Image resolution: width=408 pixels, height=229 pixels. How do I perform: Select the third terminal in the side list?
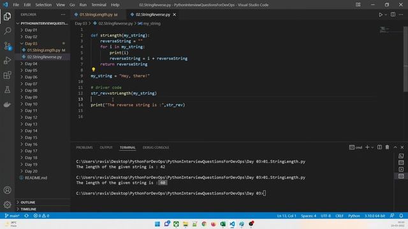[401, 169]
